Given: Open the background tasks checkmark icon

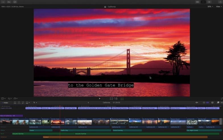Looking at the screenshot, I should 15,2.
